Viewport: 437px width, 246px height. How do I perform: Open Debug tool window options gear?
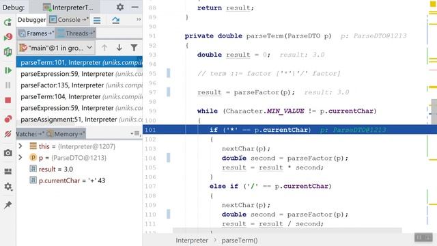[x=120, y=7]
